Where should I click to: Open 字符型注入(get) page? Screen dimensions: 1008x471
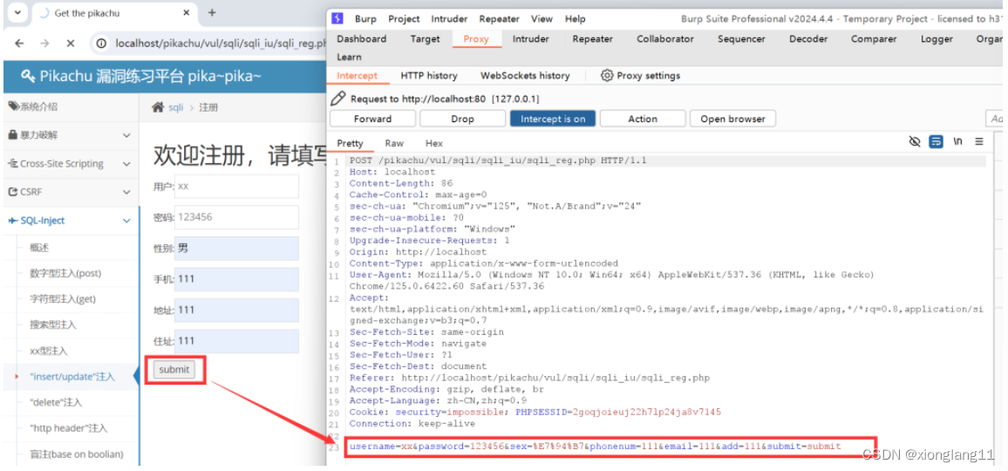[63, 299]
